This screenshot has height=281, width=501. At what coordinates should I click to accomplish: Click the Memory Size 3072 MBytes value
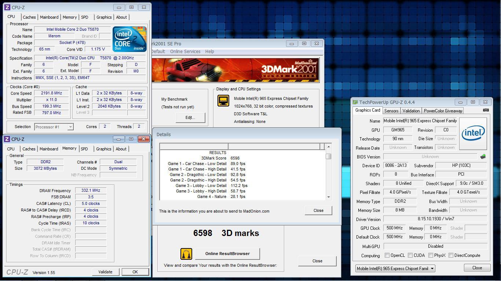(x=46, y=168)
